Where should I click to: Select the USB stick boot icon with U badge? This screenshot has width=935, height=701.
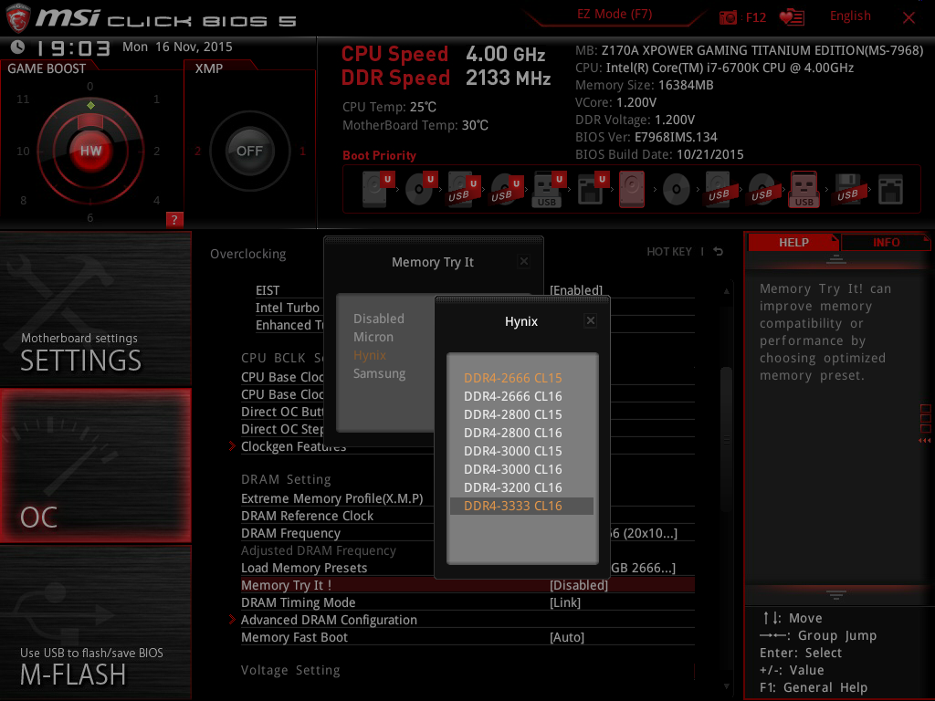coord(548,190)
